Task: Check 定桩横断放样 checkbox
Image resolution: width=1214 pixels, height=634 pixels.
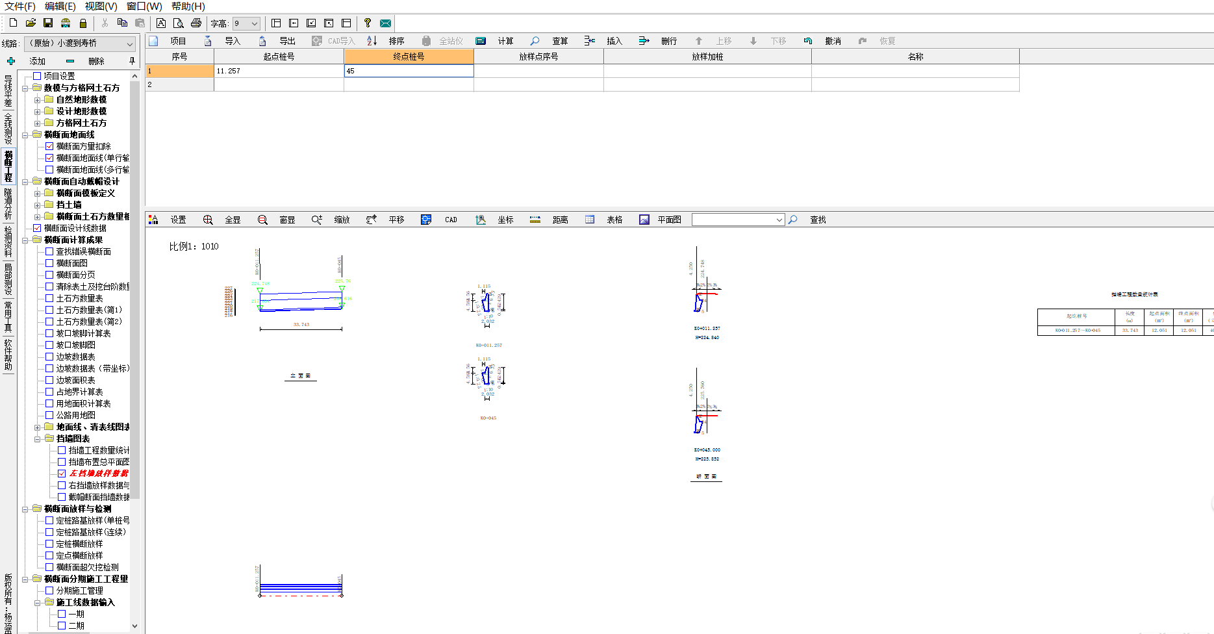Action: (x=49, y=544)
